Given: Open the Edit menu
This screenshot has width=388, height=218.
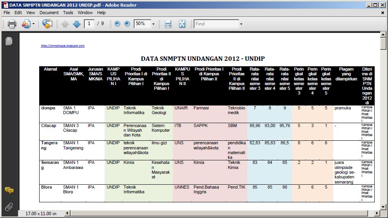Looking at the screenshot, I should point(18,13).
